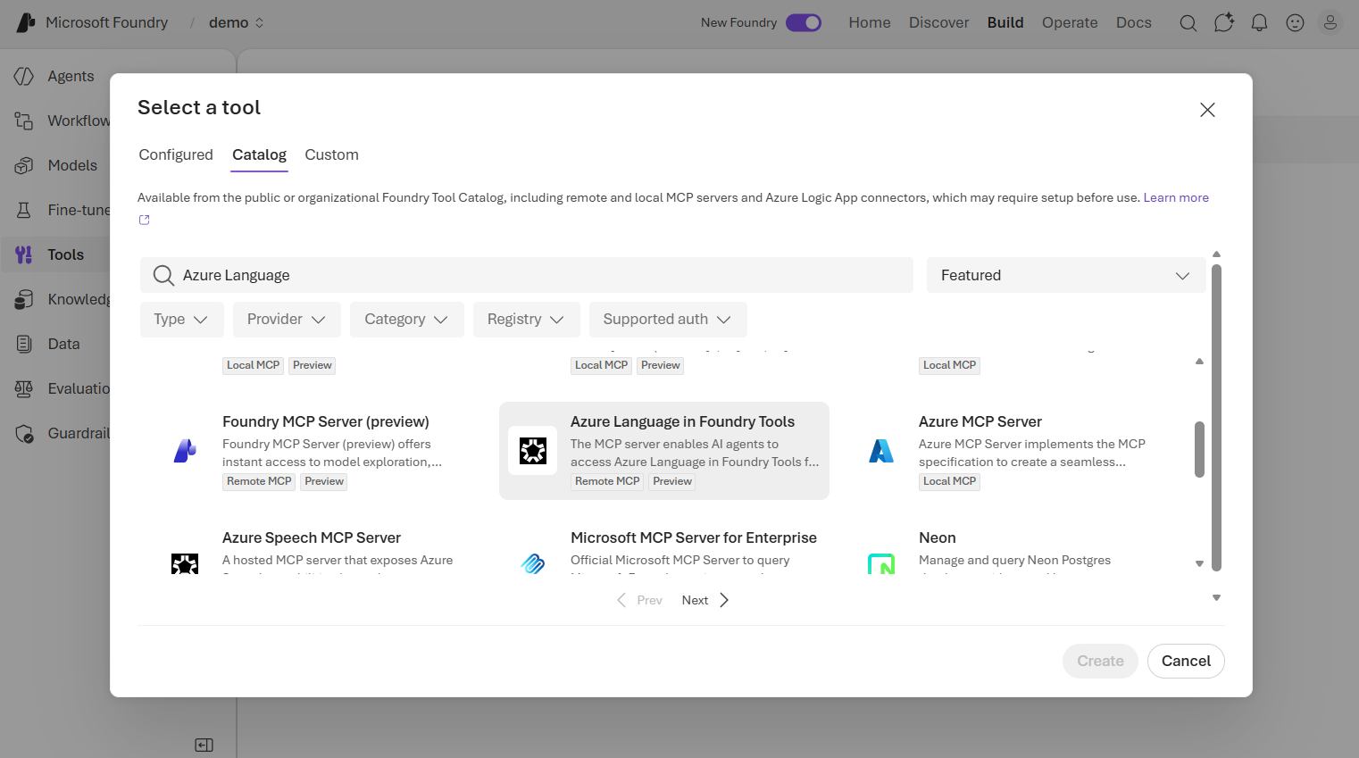
Task: Click the Guardrails shield icon
Action: coord(24,433)
